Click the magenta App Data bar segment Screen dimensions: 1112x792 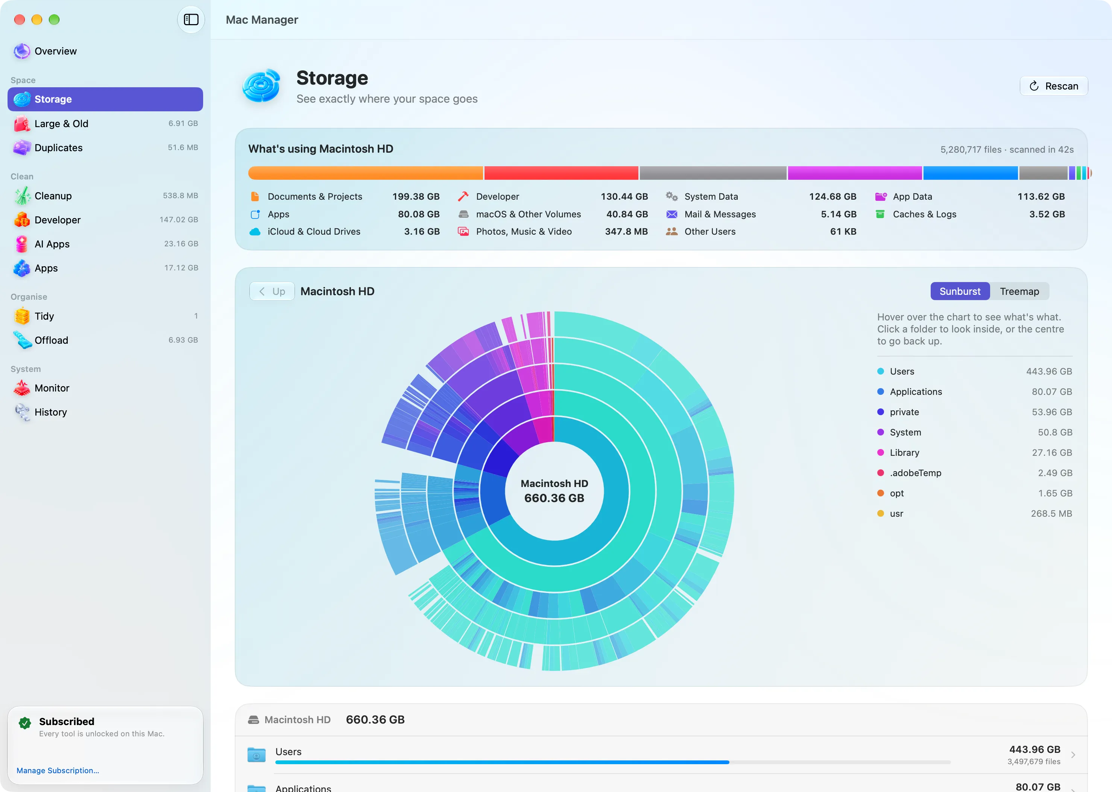(x=854, y=173)
